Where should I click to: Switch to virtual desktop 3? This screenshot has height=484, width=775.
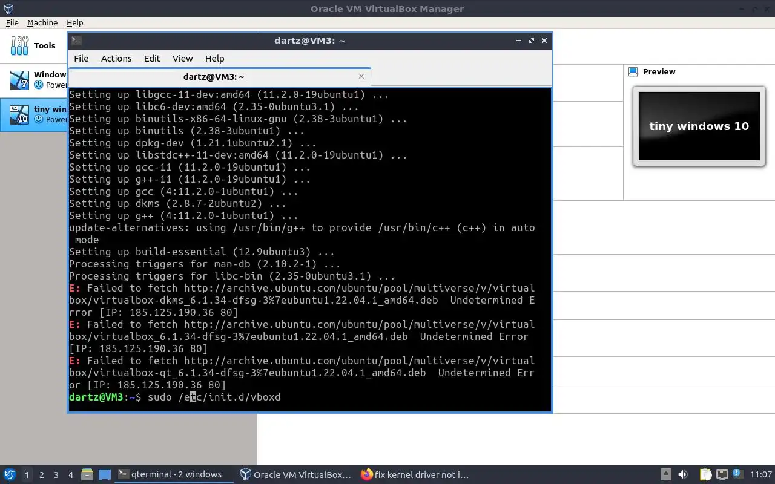[x=56, y=475]
